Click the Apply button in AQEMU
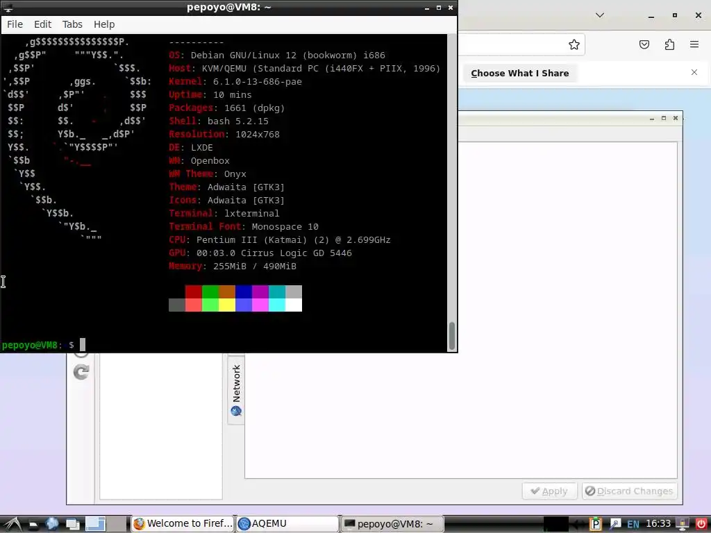Image resolution: width=711 pixels, height=533 pixels. coord(549,491)
